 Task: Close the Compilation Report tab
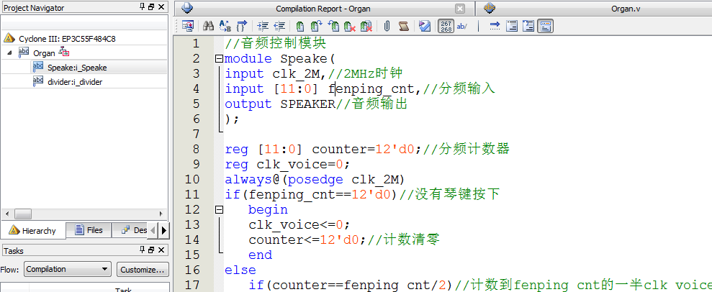(x=460, y=9)
